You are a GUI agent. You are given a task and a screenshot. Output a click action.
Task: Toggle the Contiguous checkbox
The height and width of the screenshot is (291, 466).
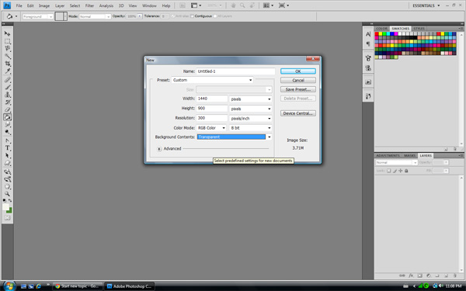[x=192, y=16]
